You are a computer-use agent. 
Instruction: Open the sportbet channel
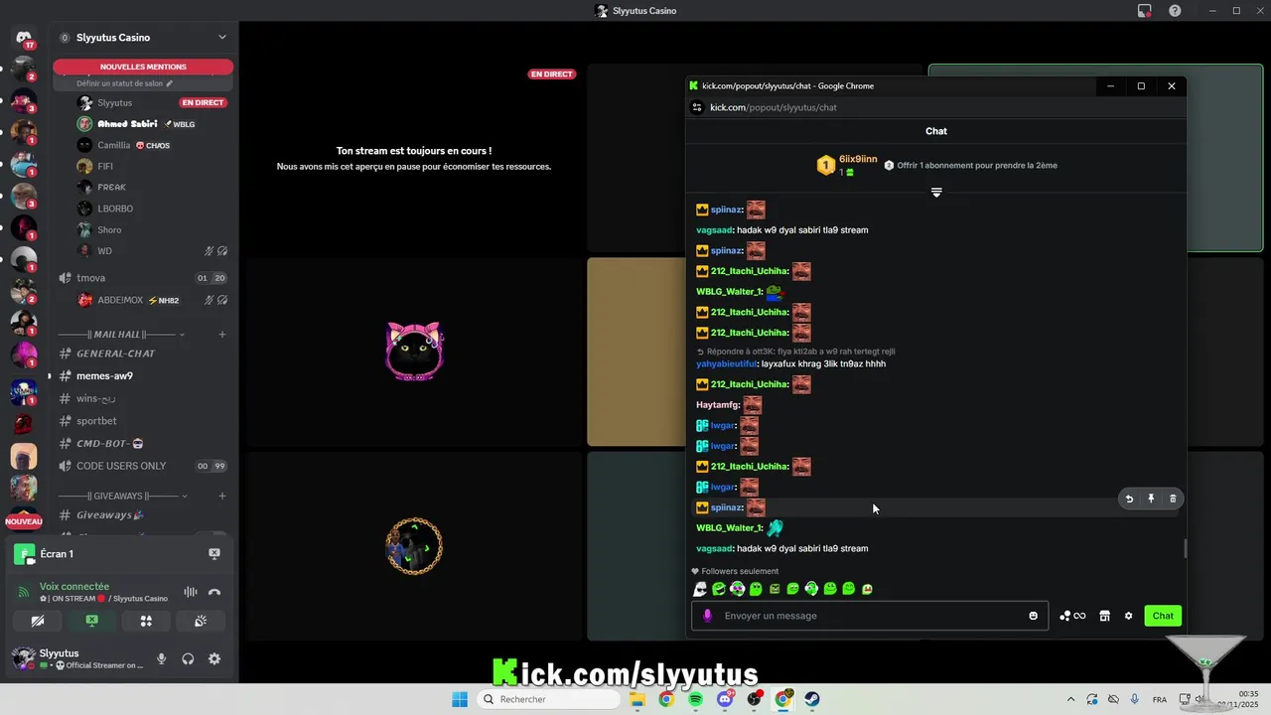click(141, 421)
